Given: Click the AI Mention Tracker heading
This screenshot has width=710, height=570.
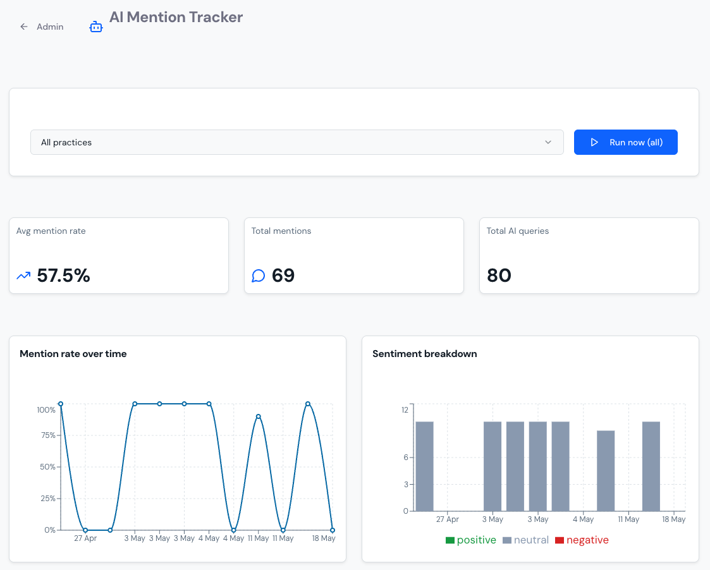Looking at the screenshot, I should click(x=176, y=17).
